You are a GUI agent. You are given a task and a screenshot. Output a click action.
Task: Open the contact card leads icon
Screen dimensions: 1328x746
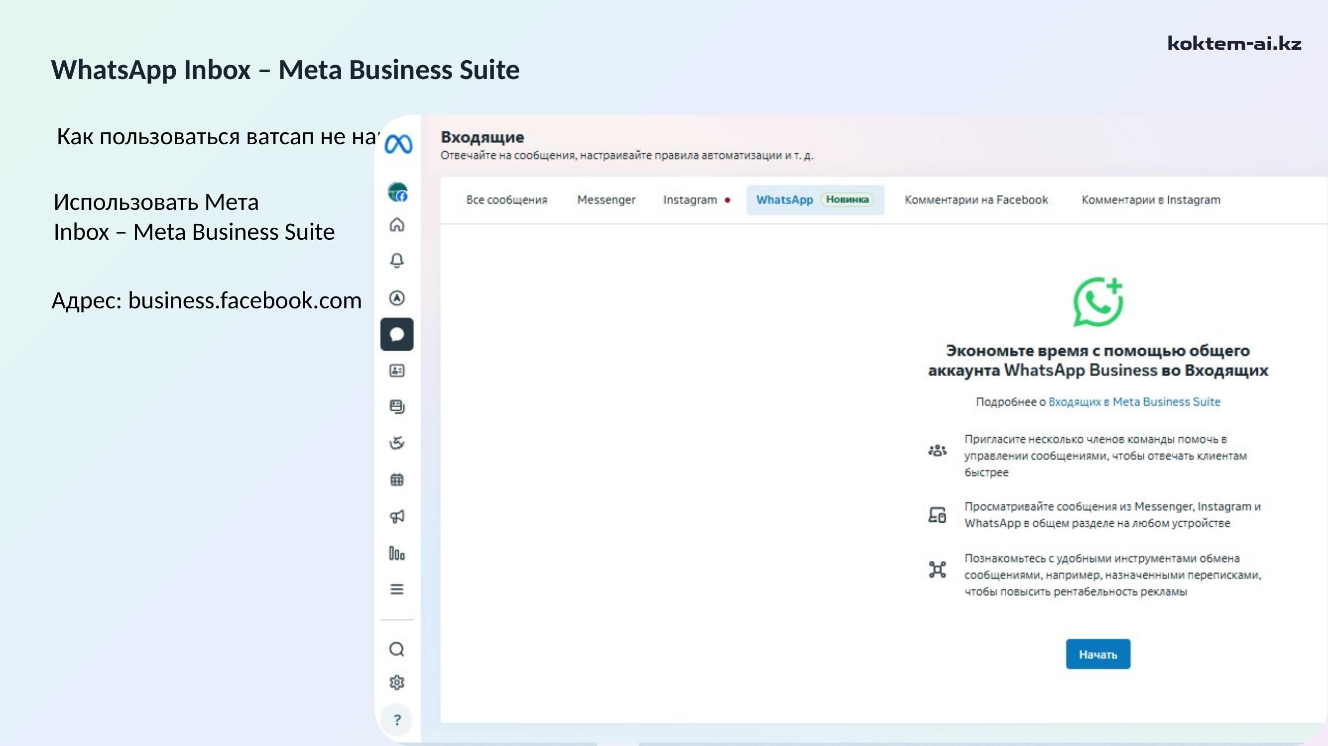396,371
